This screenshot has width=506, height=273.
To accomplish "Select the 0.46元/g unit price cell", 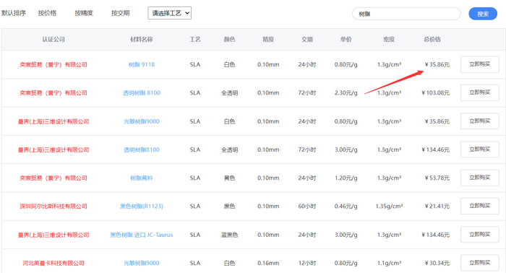I will [346, 207].
